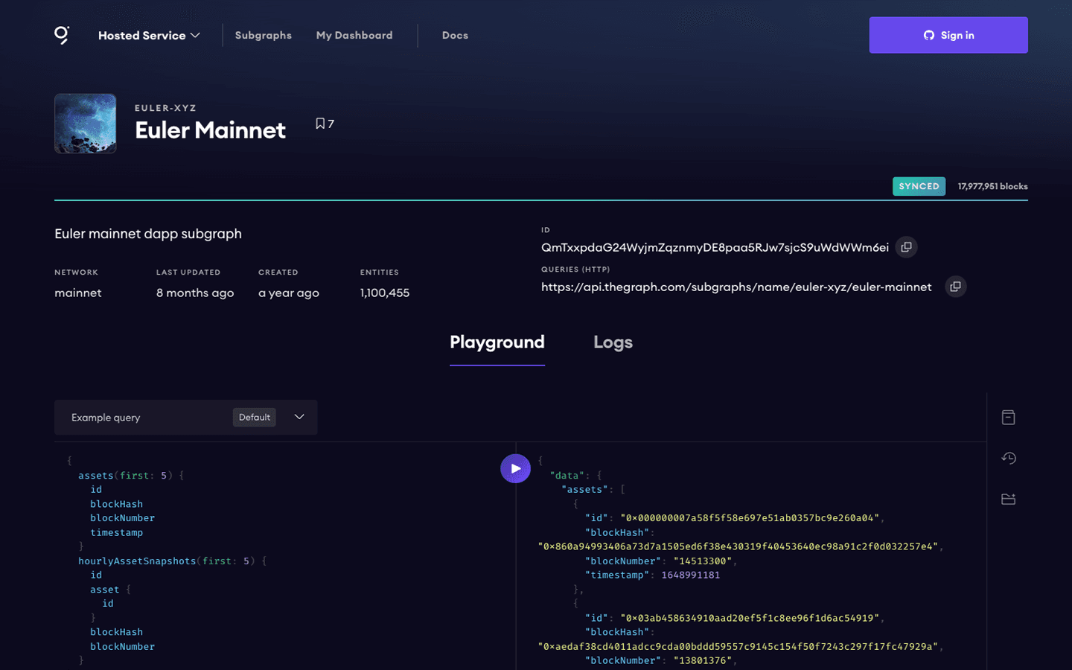This screenshot has height=670, width=1072.
Task: Expand the Example query dropdown chevron
Action: tap(299, 417)
